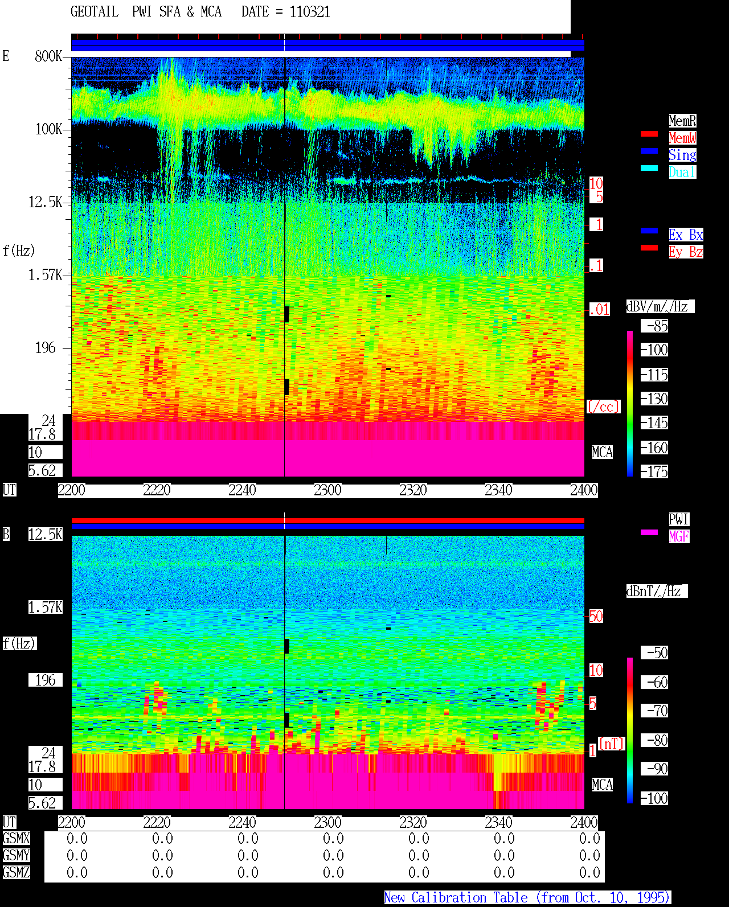
Task: Click the red MemW legend swatch
Action: (x=649, y=134)
